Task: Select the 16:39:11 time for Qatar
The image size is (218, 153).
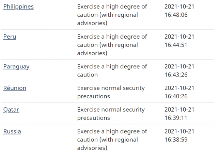Action: 176,118
